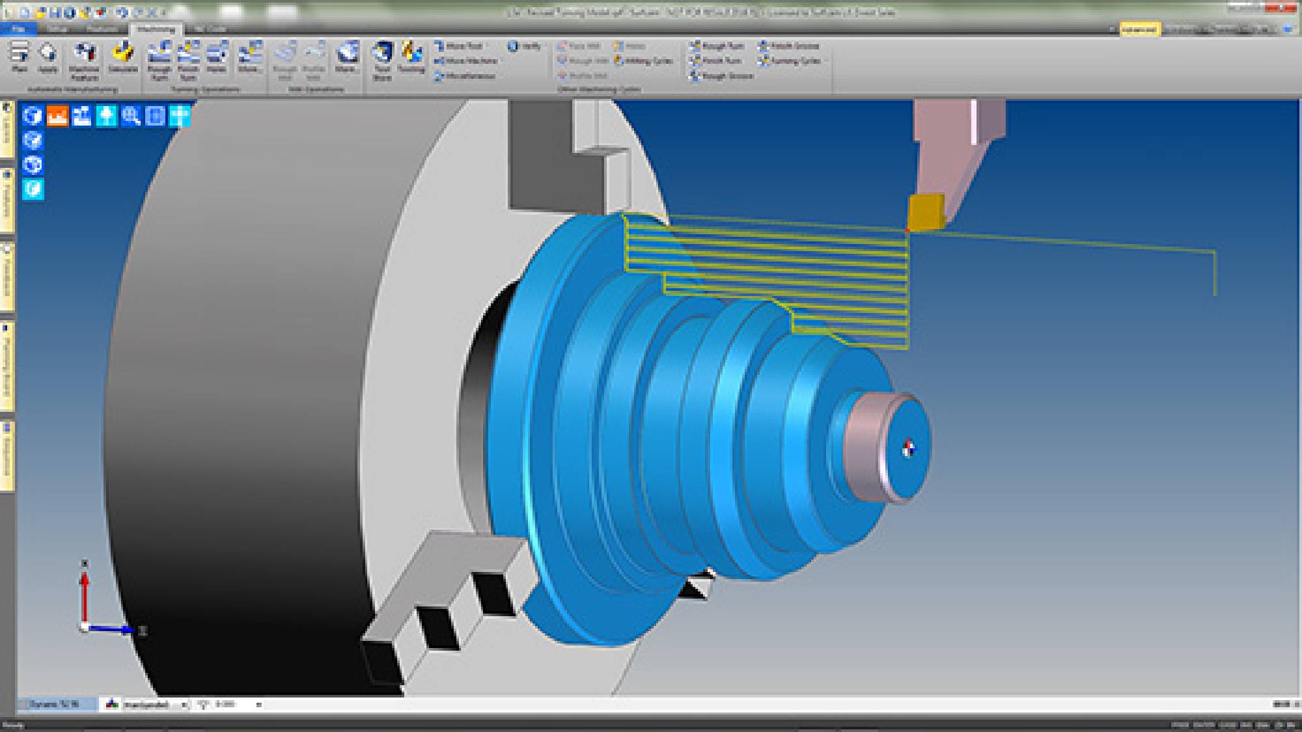Toggle cyan highlighted cube icon in left column
1302x732 pixels.
point(33,189)
